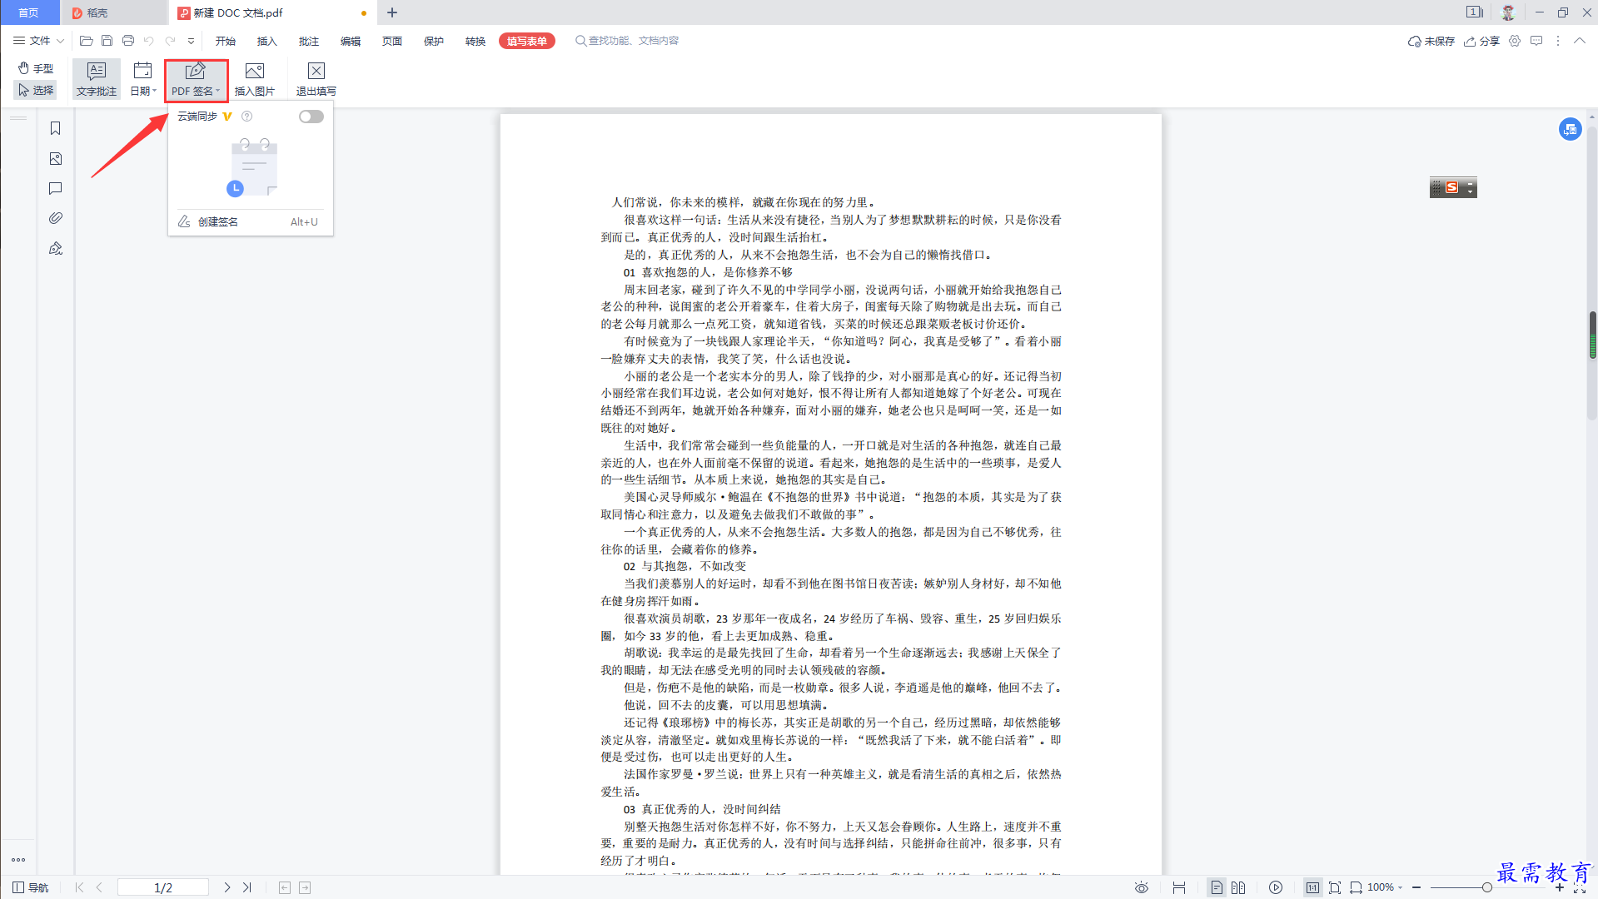
Task: Open the signature panel in the sidebar
Action: click(x=56, y=248)
